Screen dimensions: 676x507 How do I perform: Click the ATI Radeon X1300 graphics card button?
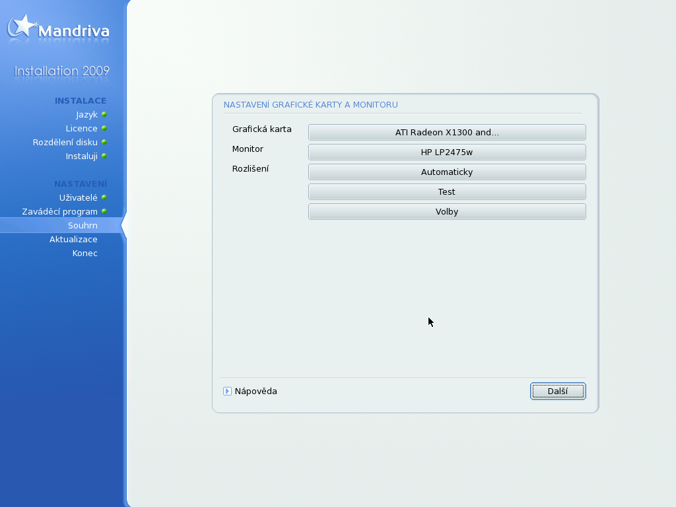click(x=447, y=132)
